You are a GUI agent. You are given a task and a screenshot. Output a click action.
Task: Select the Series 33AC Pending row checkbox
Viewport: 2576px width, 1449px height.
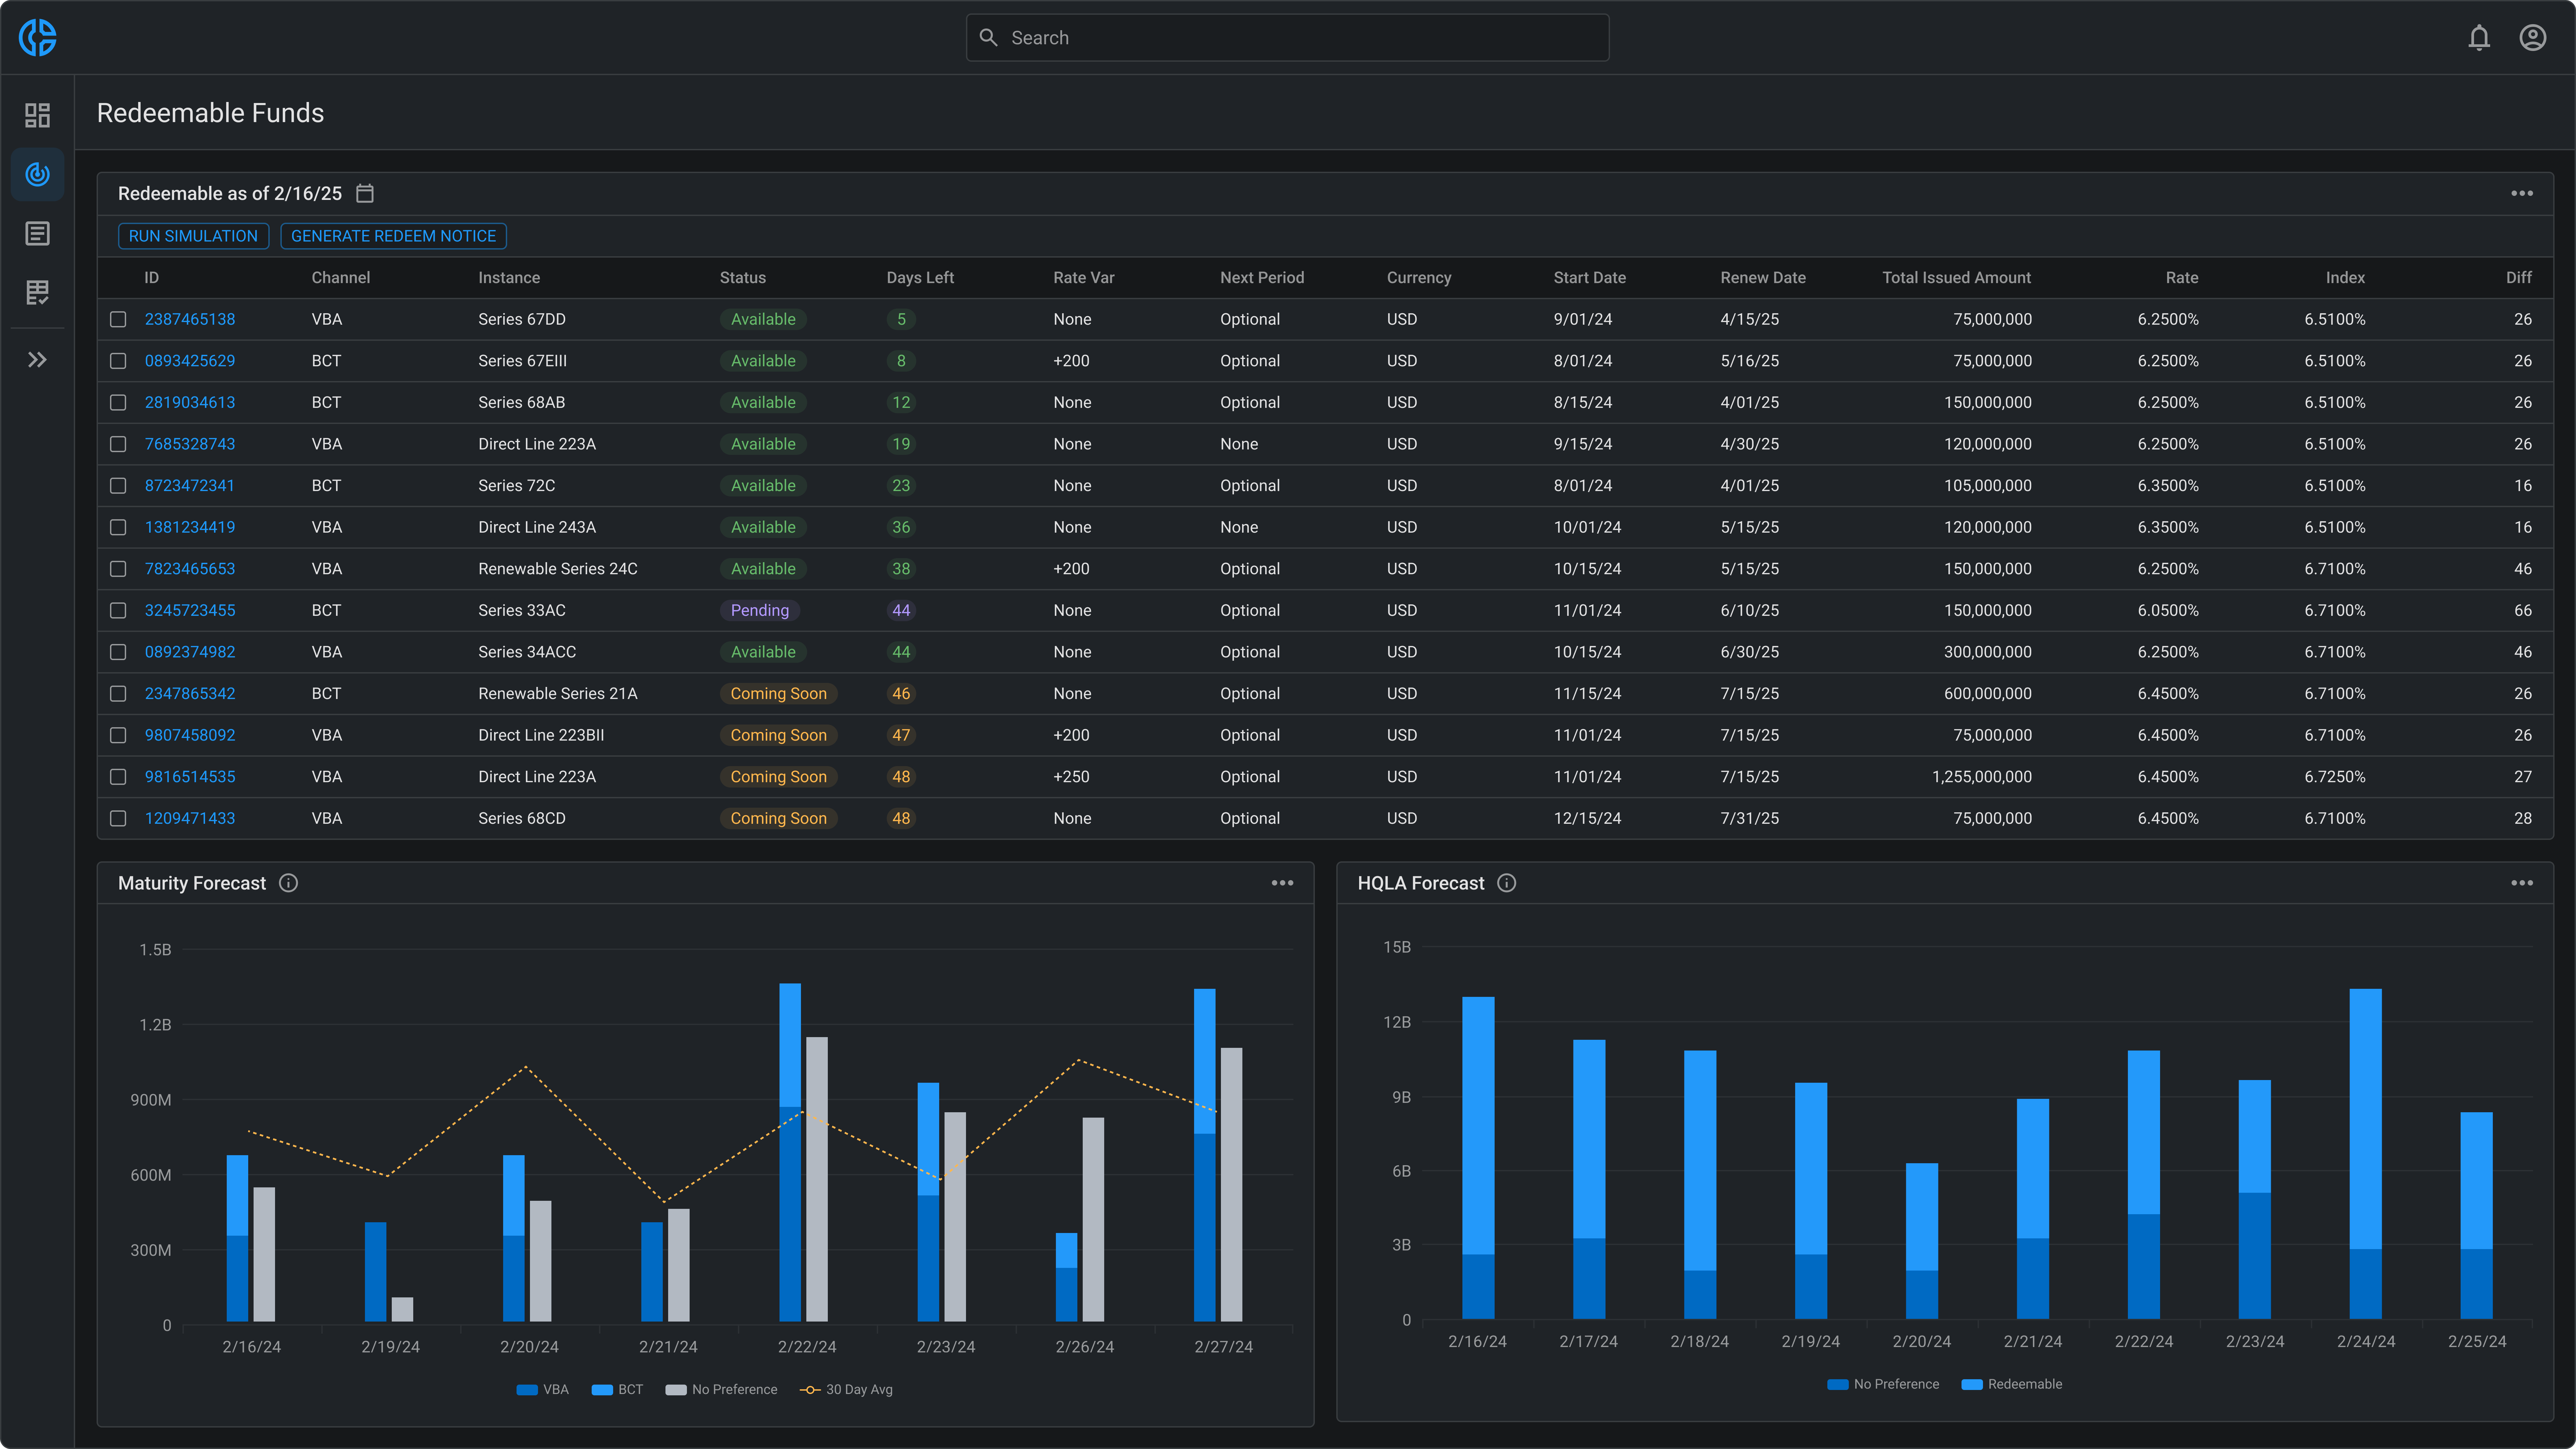click(118, 610)
